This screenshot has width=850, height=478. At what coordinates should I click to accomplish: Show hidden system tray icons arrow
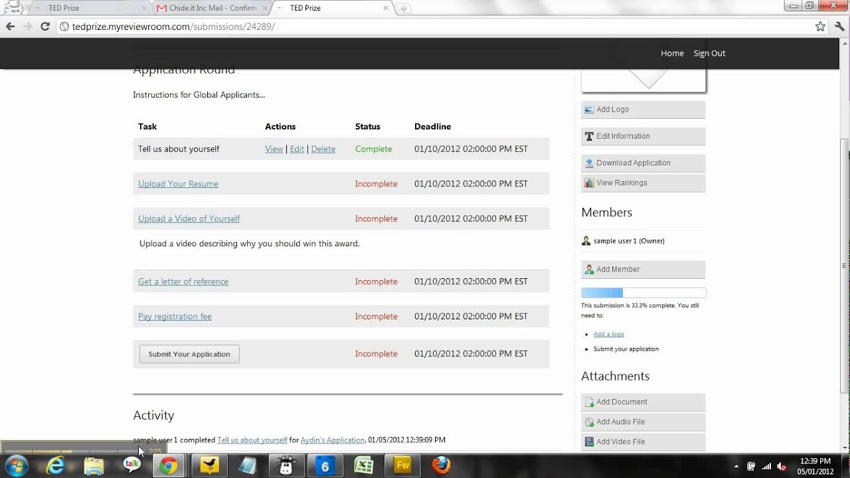click(x=736, y=466)
